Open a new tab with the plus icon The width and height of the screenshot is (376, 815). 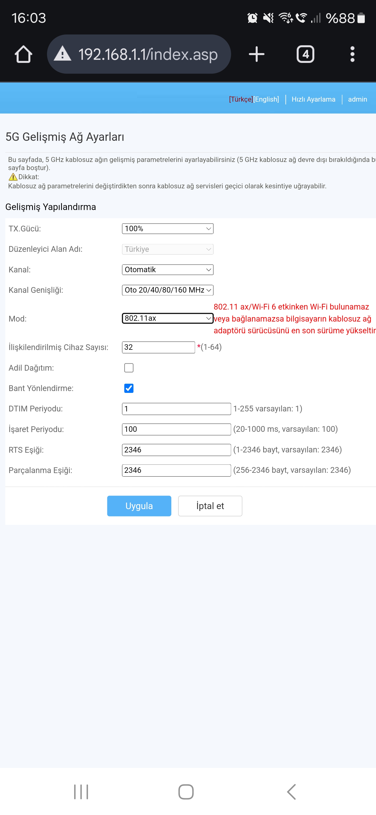pos(256,54)
